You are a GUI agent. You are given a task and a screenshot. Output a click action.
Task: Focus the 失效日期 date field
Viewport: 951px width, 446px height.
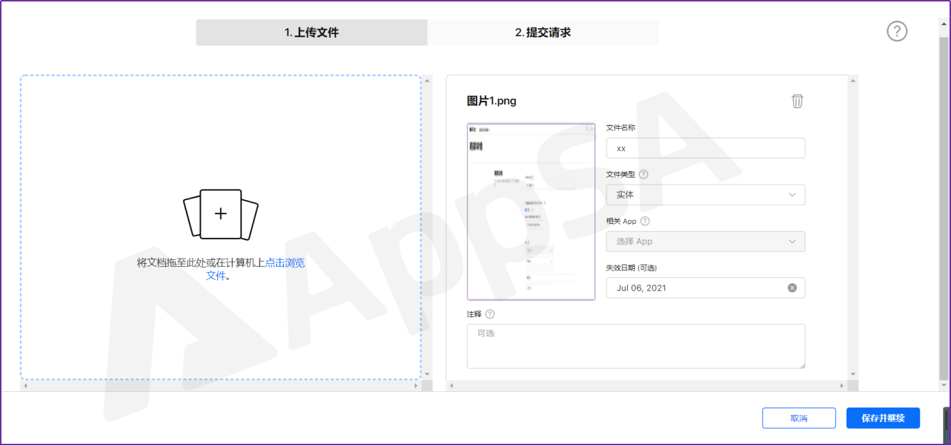(x=706, y=287)
